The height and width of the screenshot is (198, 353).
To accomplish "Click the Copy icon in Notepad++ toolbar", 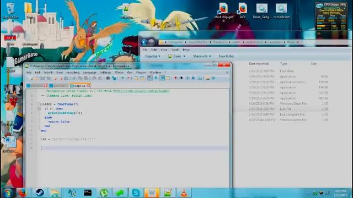I will click(81, 78).
